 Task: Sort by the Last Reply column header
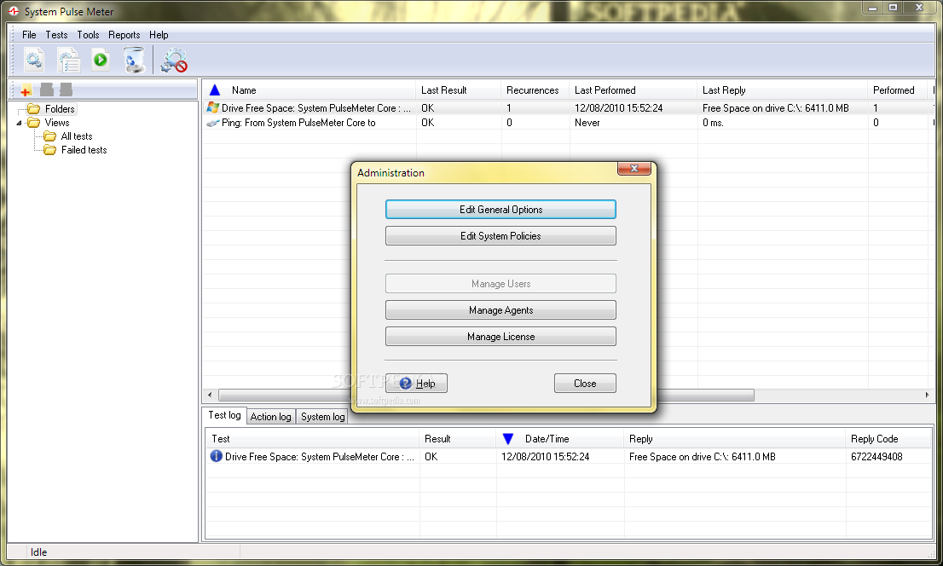click(x=783, y=90)
